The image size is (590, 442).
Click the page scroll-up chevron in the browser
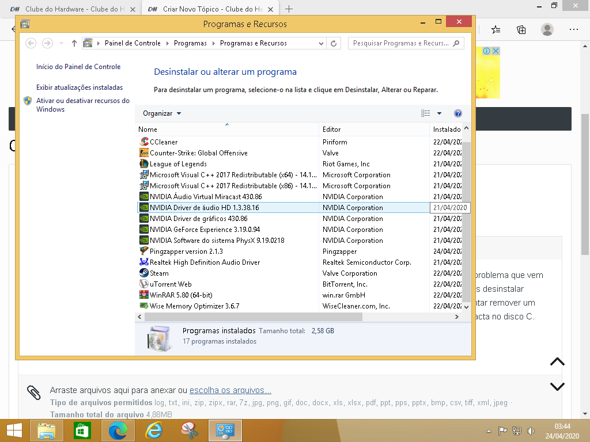click(x=557, y=361)
